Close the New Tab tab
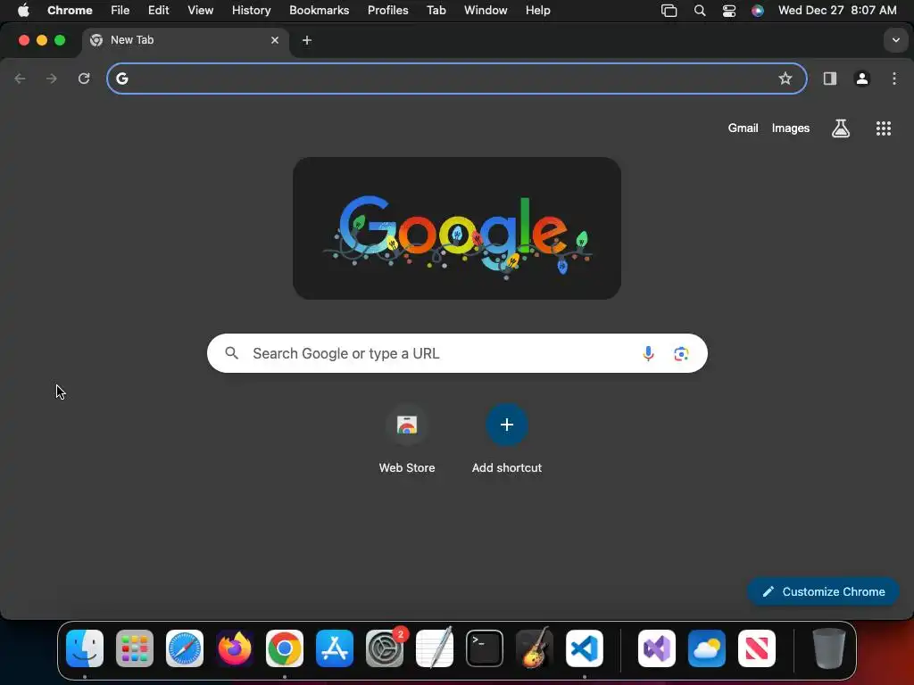 pyautogui.click(x=275, y=40)
